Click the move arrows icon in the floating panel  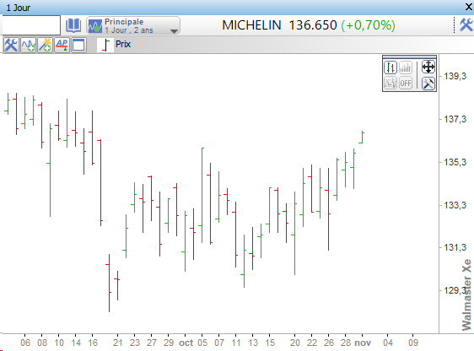tap(428, 67)
